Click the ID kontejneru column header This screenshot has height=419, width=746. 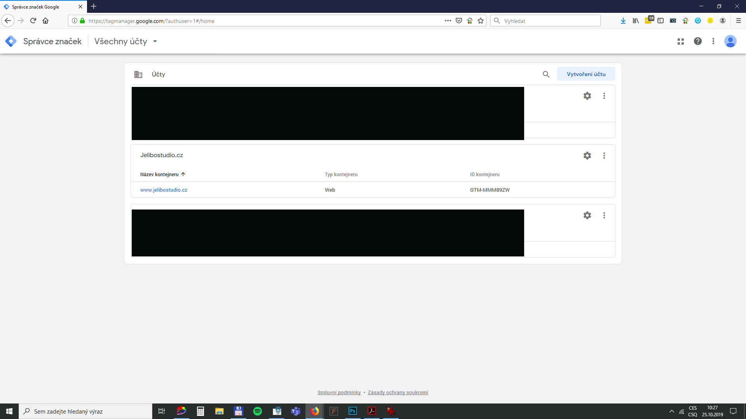[485, 174]
